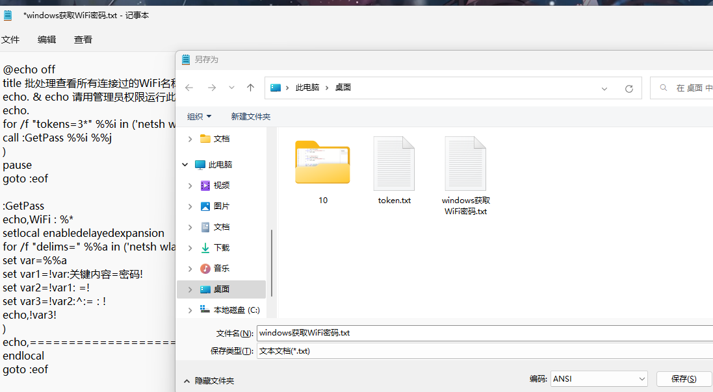
Task: Click the 新建文件夹 (New folder) button
Action: (250, 116)
